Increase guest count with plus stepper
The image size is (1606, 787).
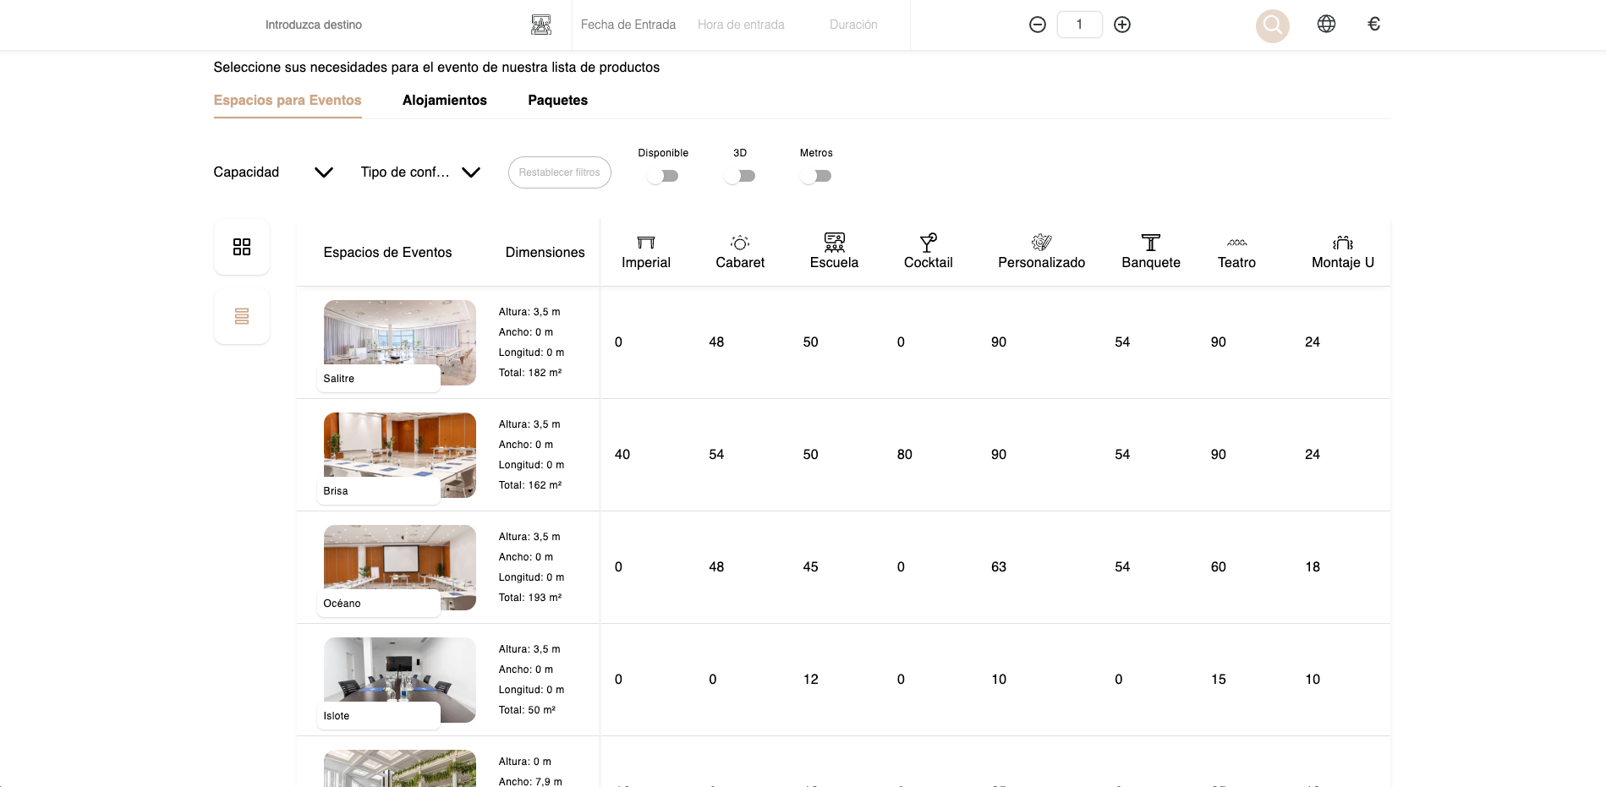coord(1122,25)
